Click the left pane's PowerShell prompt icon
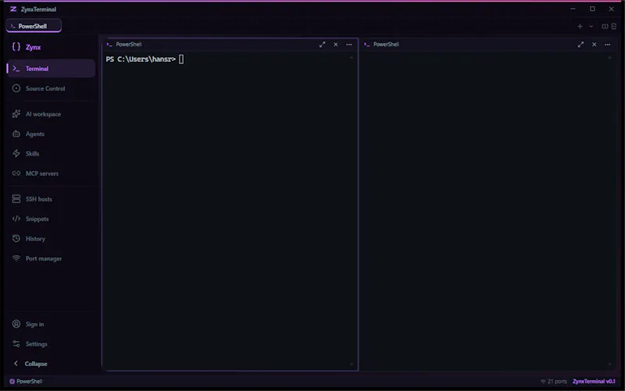The image size is (625, 391). tap(109, 45)
